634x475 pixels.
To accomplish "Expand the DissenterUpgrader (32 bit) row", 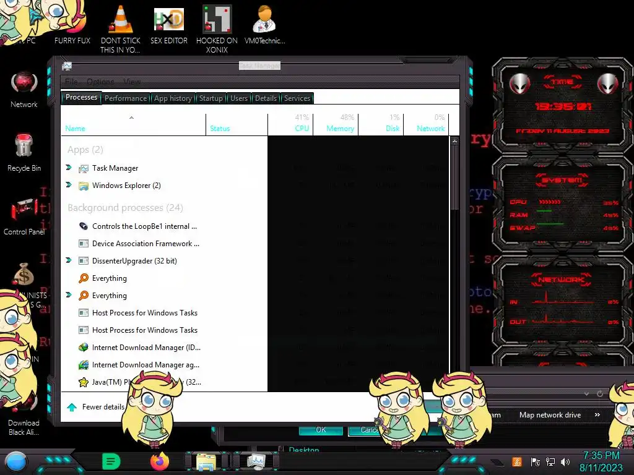I will (x=69, y=260).
